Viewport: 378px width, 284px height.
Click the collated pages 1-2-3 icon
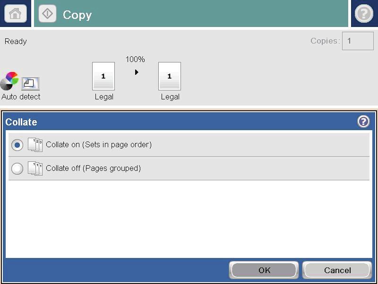35,145
